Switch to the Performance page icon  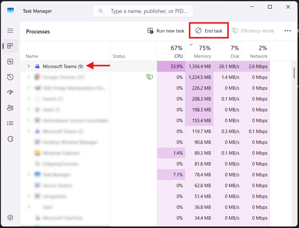click(x=10, y=62)
